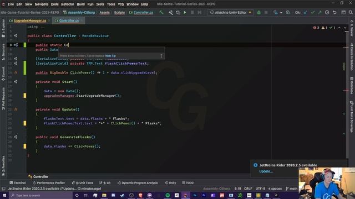
Task: Go to previous highlighted error up arrow
Action: [x=339, y=28]
